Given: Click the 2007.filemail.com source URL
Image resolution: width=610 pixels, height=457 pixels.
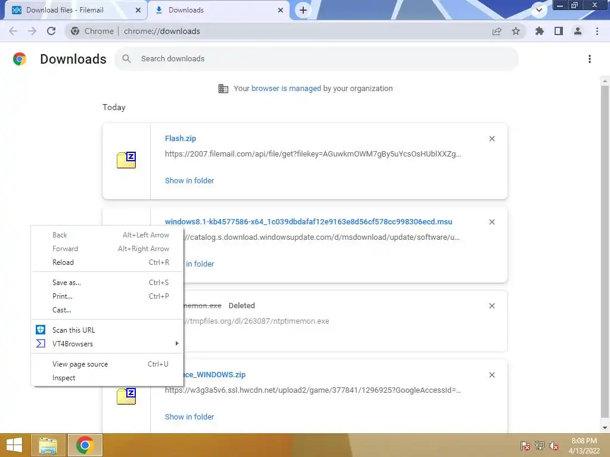Looking at the screenshot, I should [x=313, y=154].
